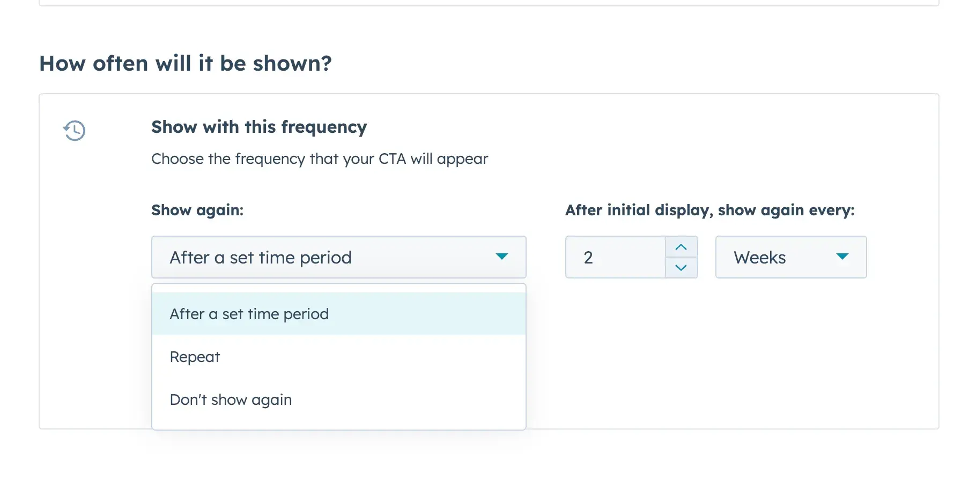Click the 'Show with this frequency' heading
This screenshot has width=976, height=497.
click(259, 127)
